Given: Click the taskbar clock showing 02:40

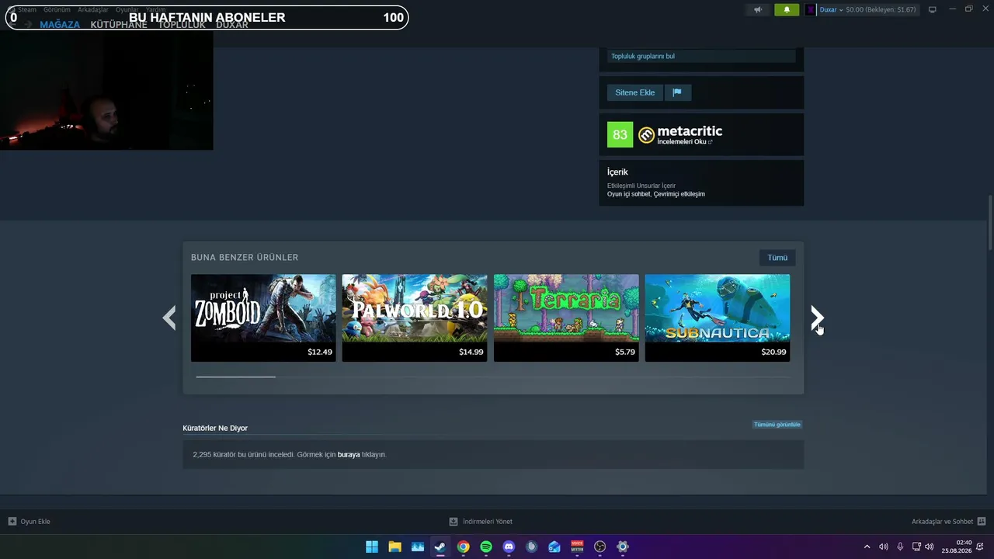Looking at the screenshot, I should (x=957, y=547).
